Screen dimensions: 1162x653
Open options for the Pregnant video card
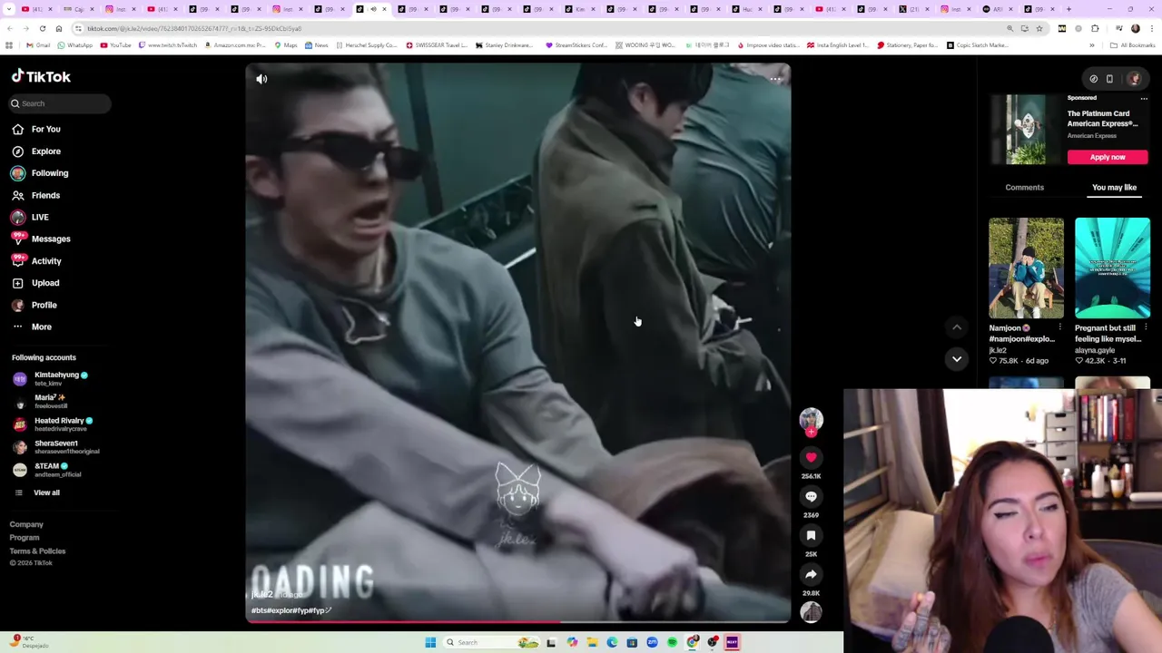[x=1146, y=327]
